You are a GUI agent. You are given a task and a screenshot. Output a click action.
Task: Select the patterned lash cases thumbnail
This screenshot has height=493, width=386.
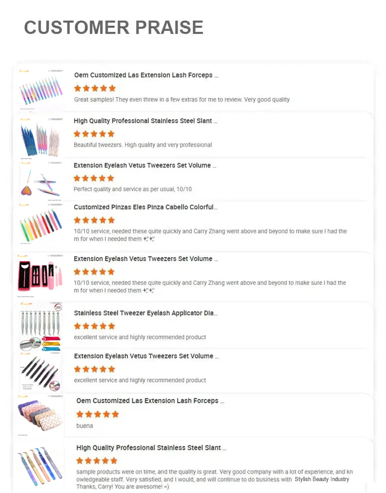click(40, 415)
